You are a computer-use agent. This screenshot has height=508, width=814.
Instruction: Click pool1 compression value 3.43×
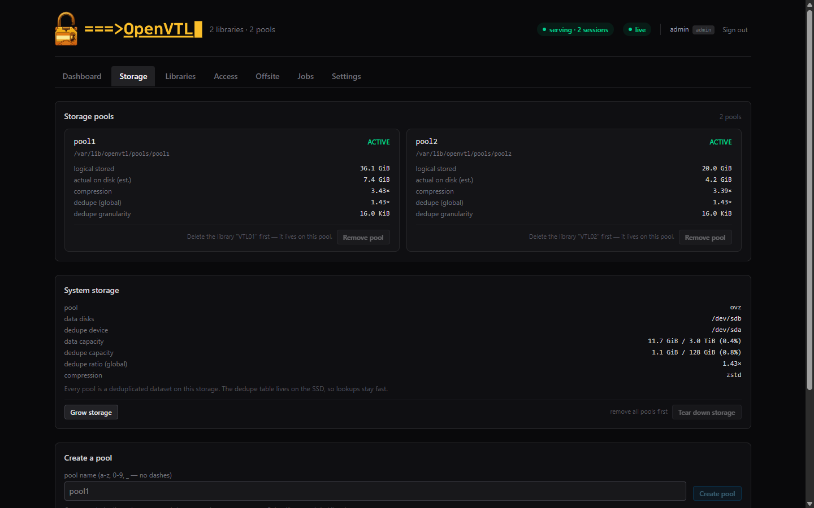click(x=380, y=191)
